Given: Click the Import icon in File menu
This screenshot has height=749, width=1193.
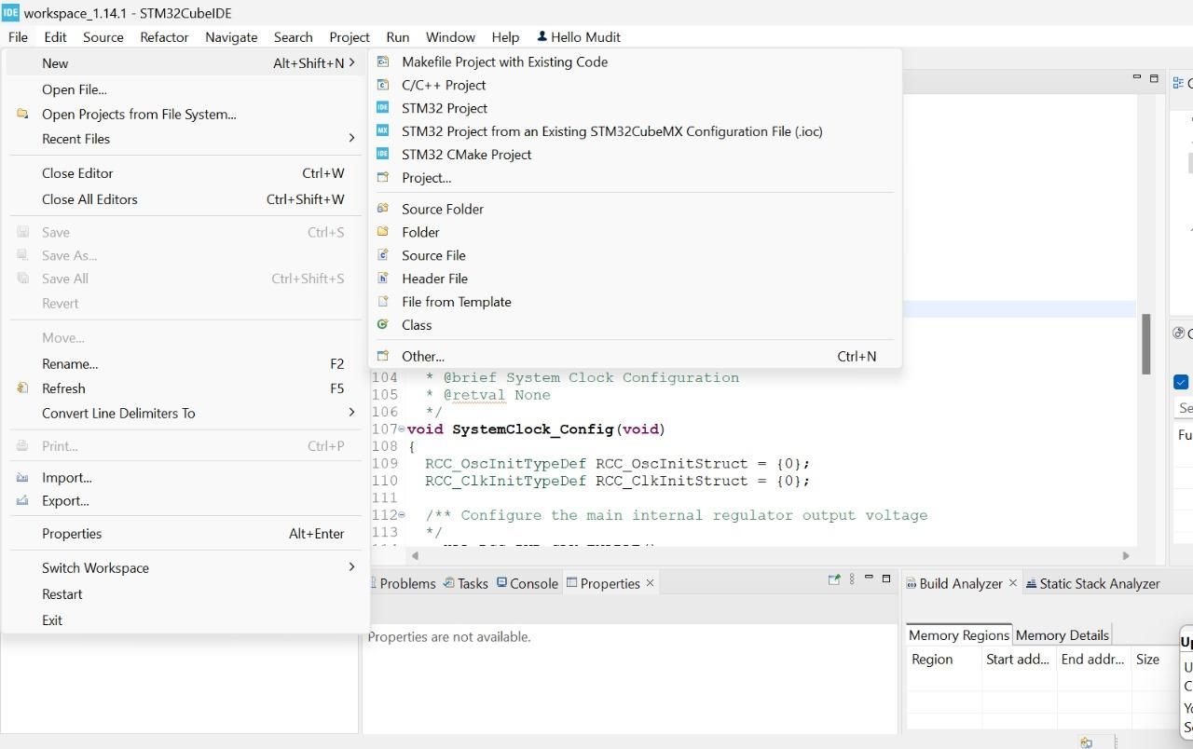Looking at the screenshot, I should (22, 478).
